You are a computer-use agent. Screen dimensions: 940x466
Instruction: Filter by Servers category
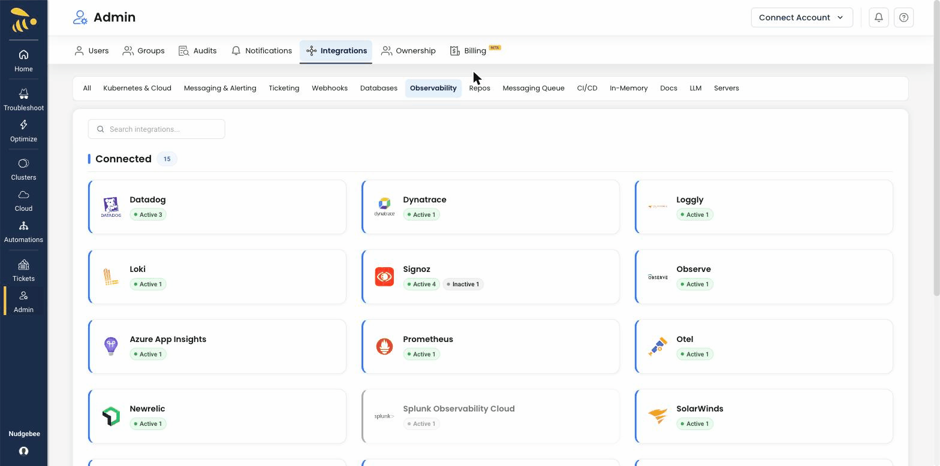coord(727,88)
